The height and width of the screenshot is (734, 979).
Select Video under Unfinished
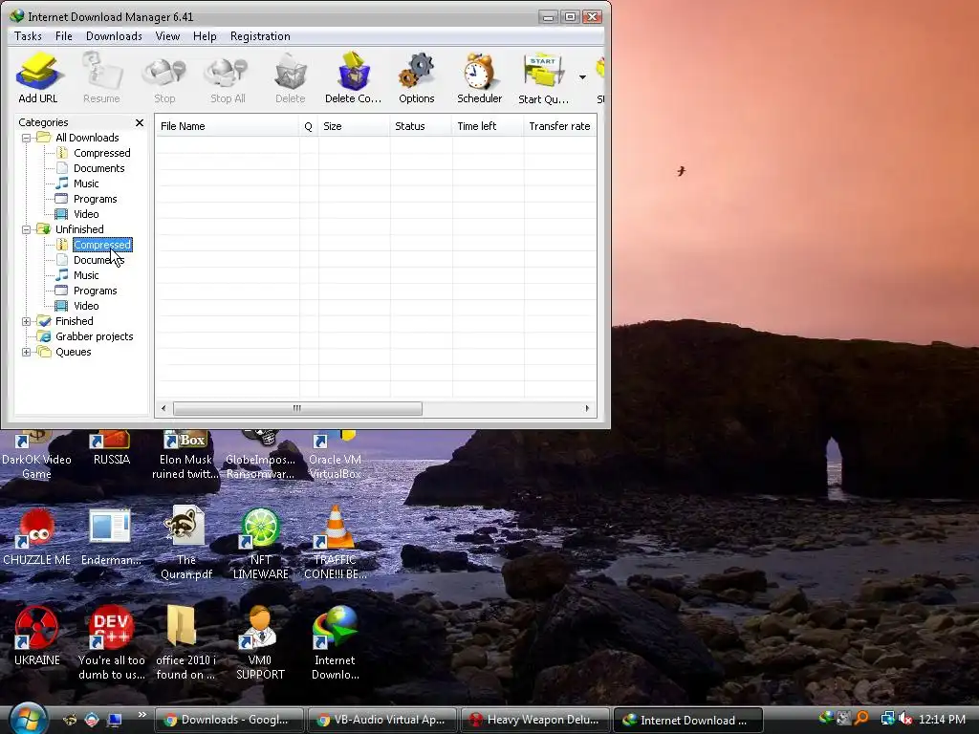pyautogui.click(x=86, y=306)
